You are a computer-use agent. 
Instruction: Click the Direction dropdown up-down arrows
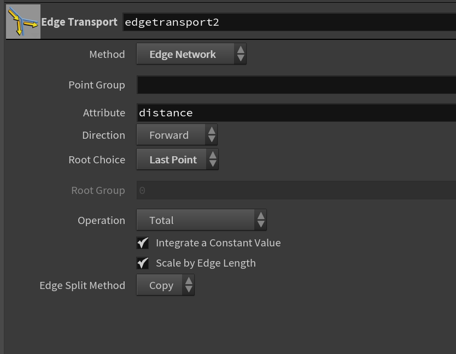pos(212,134)
